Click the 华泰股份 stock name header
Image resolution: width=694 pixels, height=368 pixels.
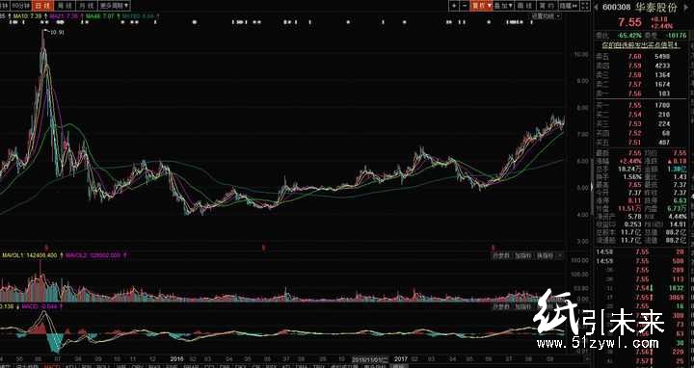[656, 7]
